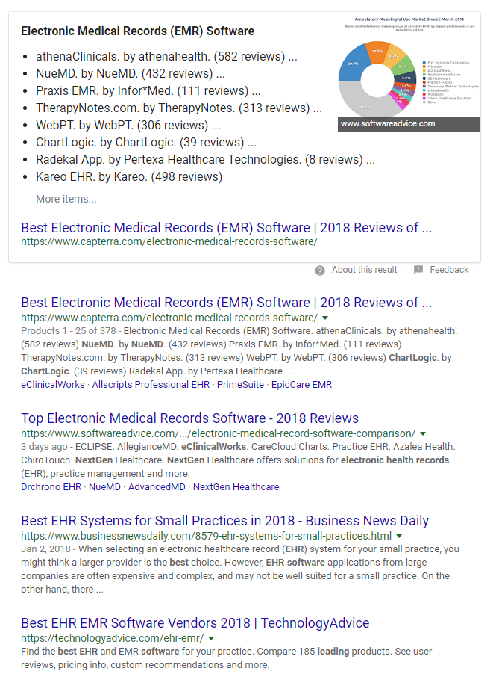
Task: Visit Best EHR EMR Software Vendors 2018 link
Action: click(x=195, y=622)
